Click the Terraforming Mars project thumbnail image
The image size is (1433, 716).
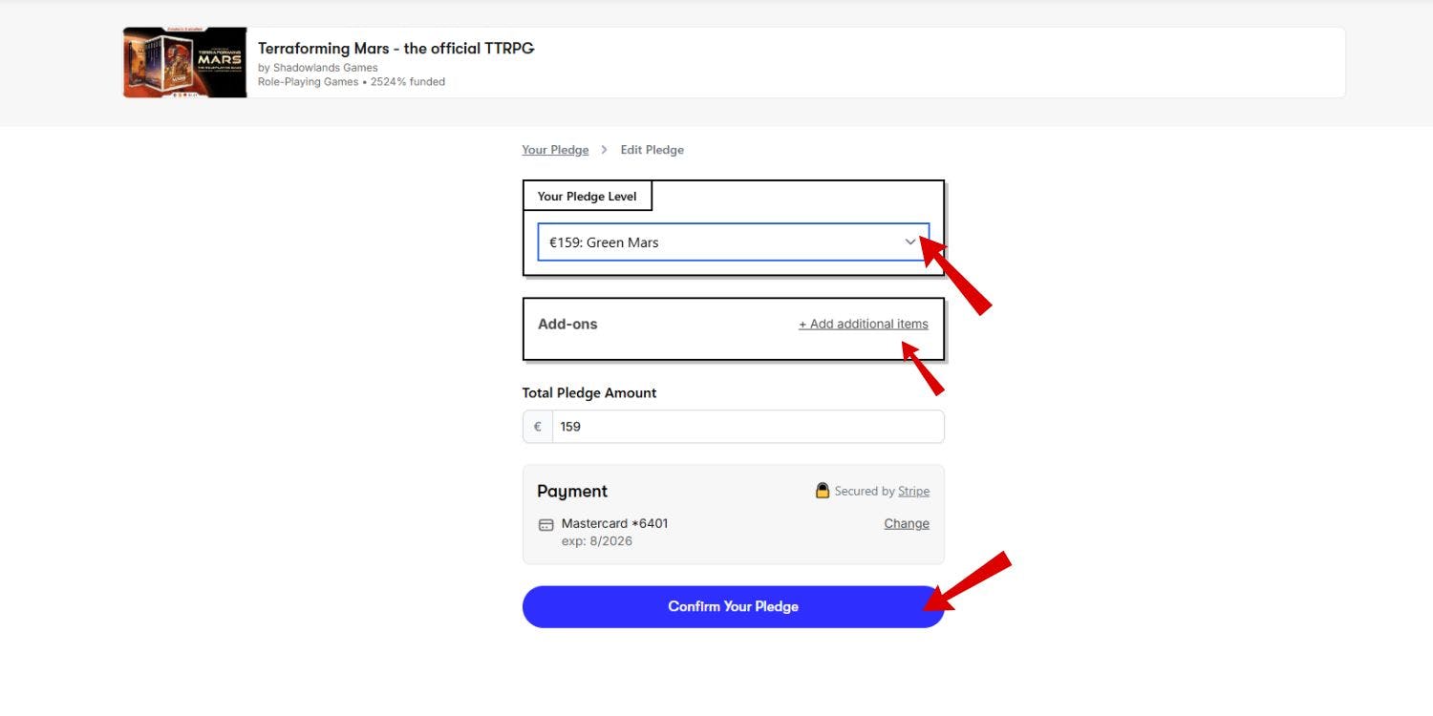pyautogui.click(x=184, y=62)
